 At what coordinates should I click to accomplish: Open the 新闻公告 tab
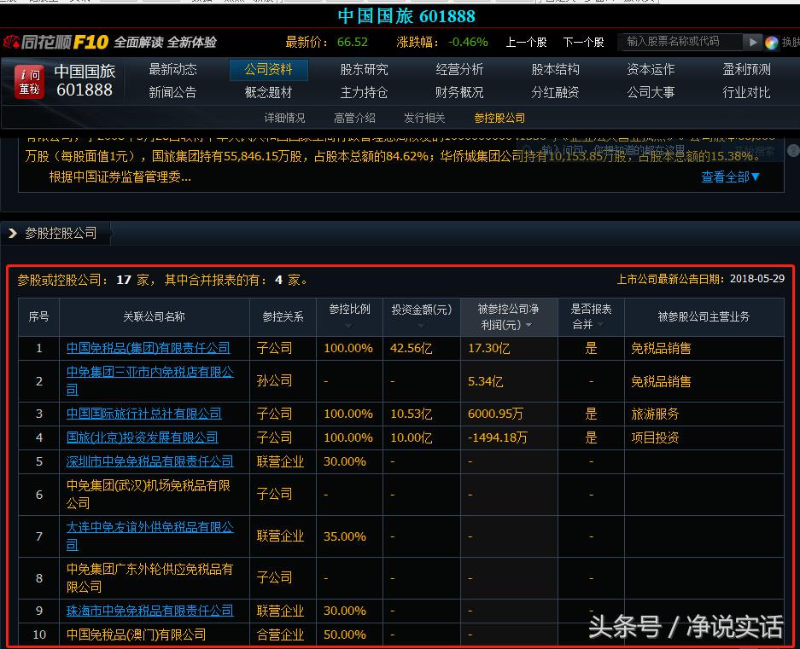pyautogui.click(x=172, y=92)
